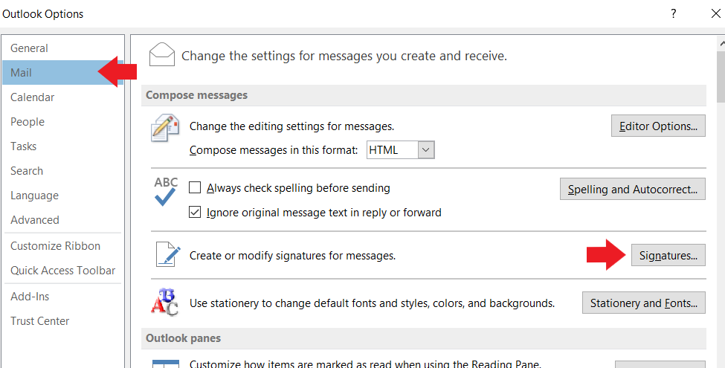Click the HTML format value field
The height and width of the screenshot is (368, 725).
click(393, 149)
